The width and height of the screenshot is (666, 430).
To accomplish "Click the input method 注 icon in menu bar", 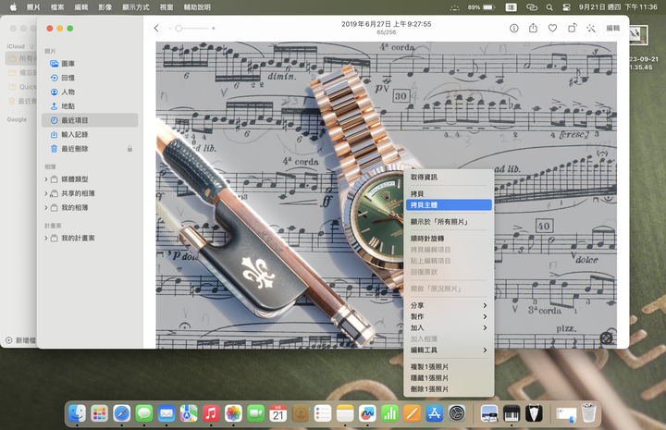I will click(511, 7).
